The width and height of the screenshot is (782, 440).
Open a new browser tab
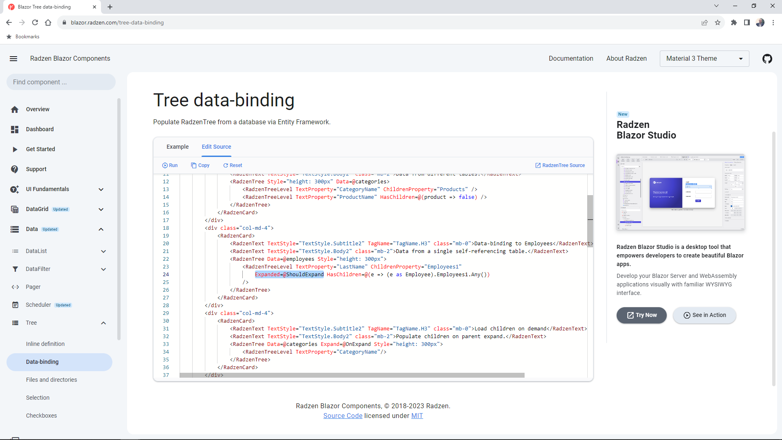click(x=110, y=7)
